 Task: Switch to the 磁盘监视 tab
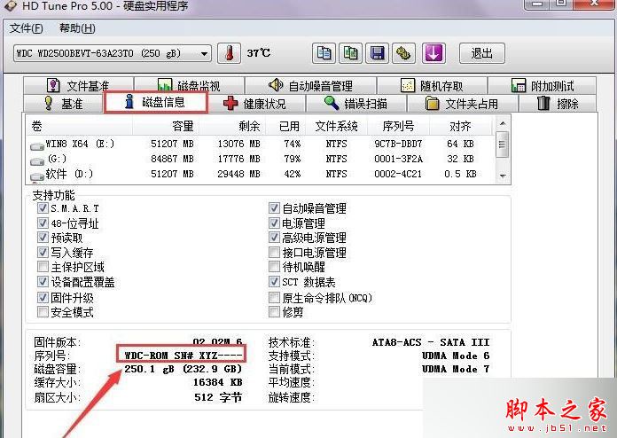(x=189, y=85)
